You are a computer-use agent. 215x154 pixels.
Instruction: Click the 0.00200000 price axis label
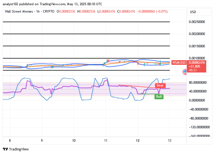coord(197,34)
